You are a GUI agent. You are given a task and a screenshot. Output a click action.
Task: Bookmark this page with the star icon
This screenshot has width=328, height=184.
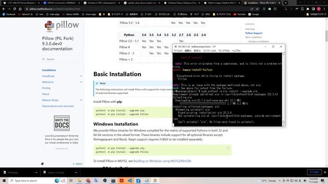pyautogui.click(x=257, y=9)
